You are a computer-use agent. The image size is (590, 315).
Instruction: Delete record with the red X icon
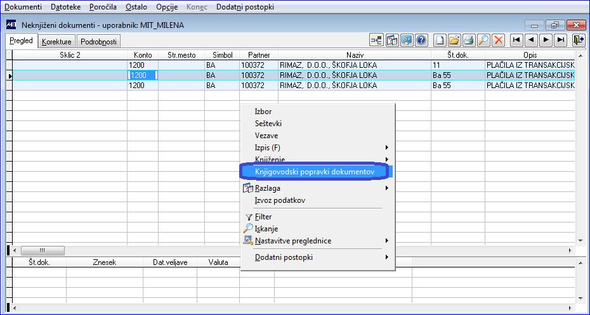498,40
